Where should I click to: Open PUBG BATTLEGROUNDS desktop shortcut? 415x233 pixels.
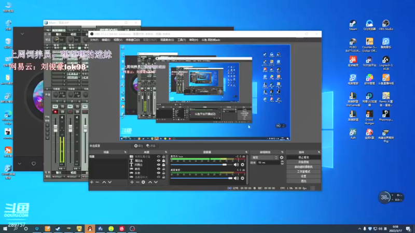click(353, 45)
